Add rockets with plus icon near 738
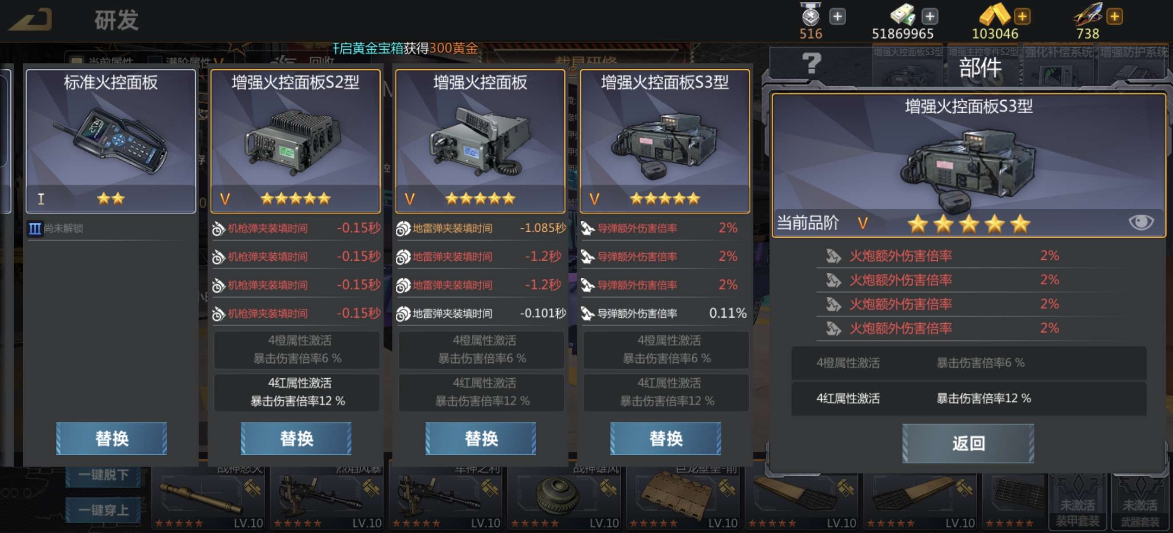1173x533 pixels. coord(1114,17)
